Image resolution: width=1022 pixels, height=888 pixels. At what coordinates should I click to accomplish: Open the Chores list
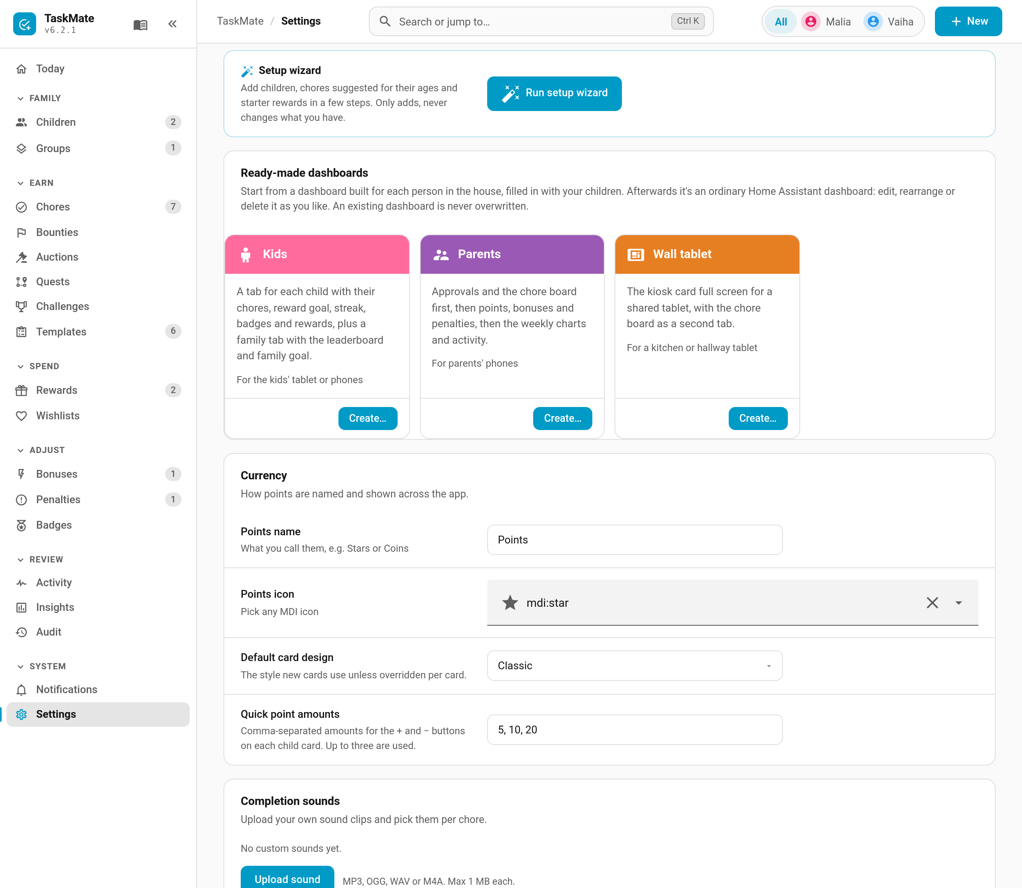tap(98, 207)
